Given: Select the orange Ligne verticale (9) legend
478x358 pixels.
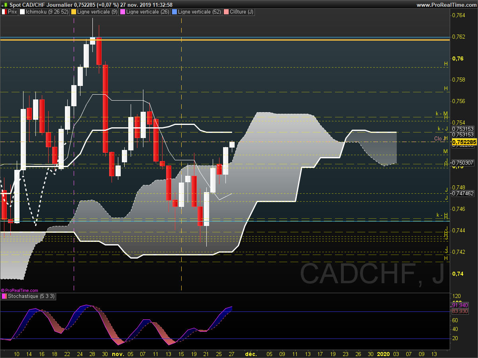Looking at the screenshot, I should 94,12.
